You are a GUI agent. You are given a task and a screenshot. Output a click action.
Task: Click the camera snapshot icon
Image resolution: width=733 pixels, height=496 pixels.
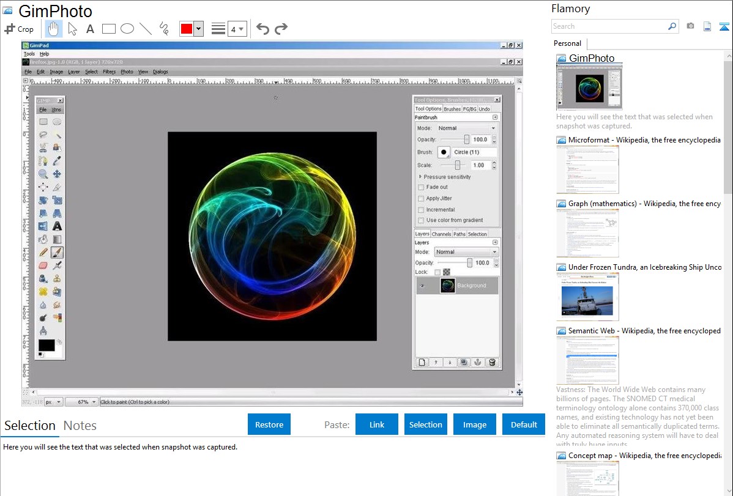click(690, 26)
